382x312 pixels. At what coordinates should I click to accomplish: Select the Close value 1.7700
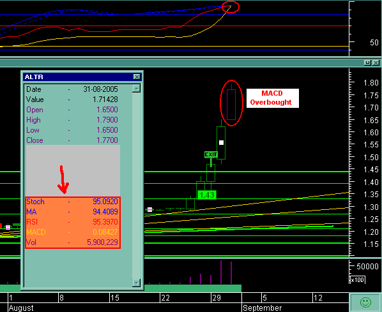107,140
